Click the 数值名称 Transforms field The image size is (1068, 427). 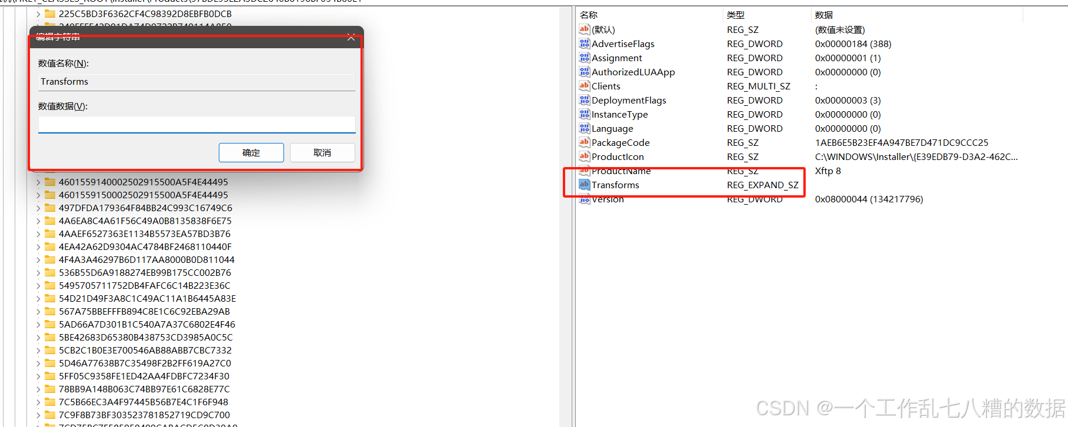click(x=197, y=82)
